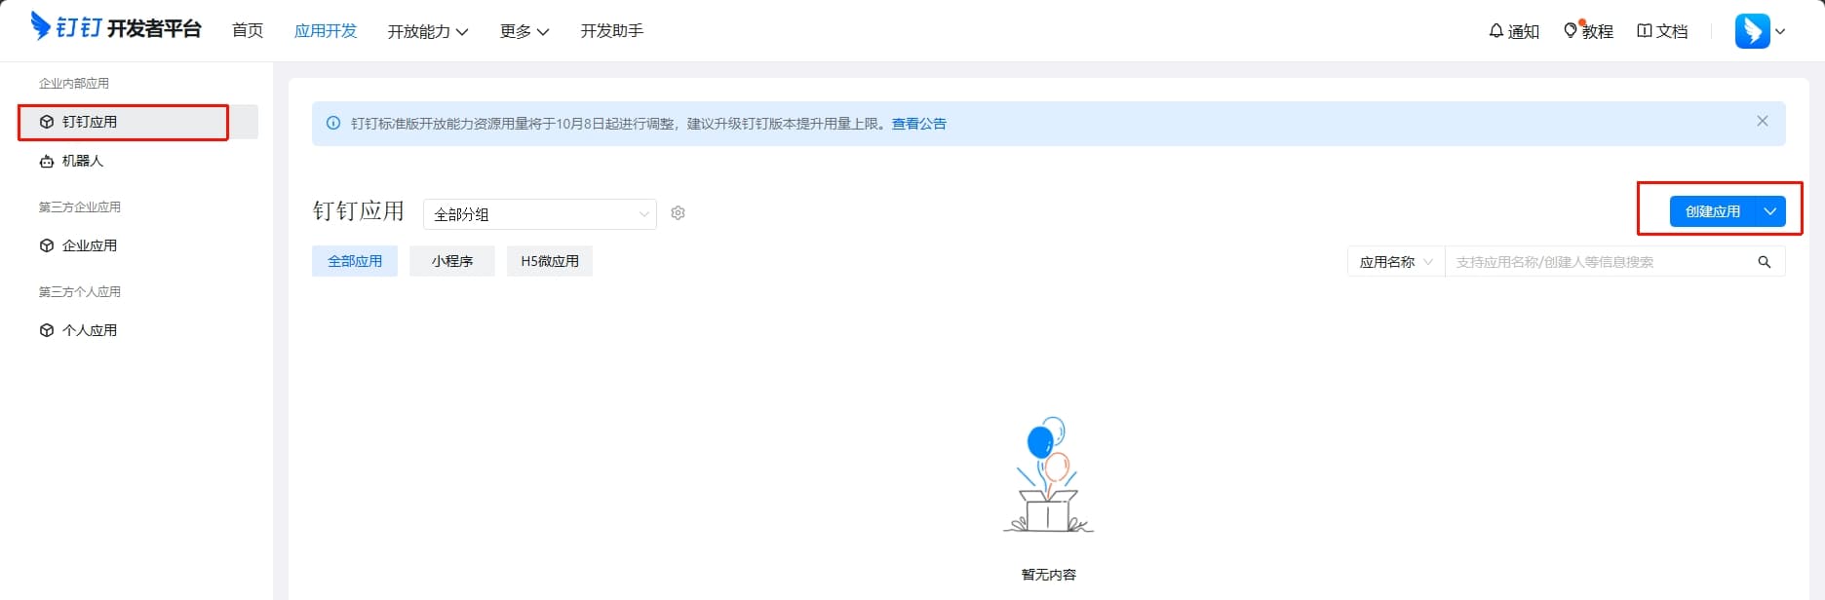Open the 开发助手 menu item
This screenshot has width=1825, height=600.
click(x=612, y=31)
